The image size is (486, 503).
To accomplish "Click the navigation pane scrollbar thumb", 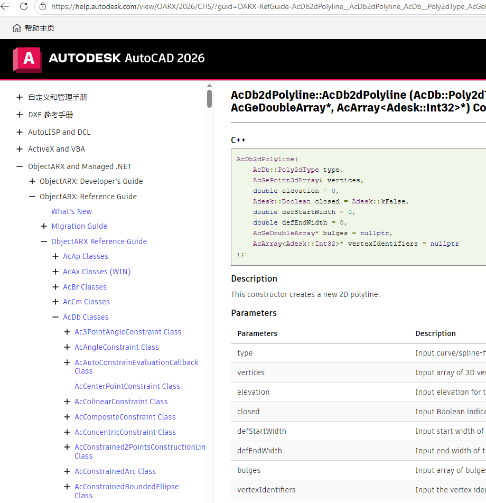I will (210, 99).
